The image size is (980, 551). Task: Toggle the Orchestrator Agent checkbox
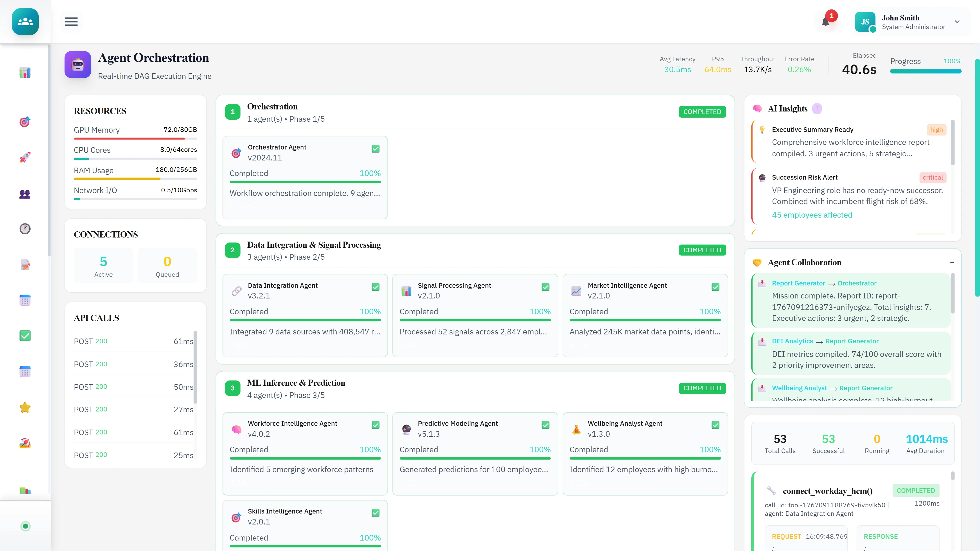point(375,149)
